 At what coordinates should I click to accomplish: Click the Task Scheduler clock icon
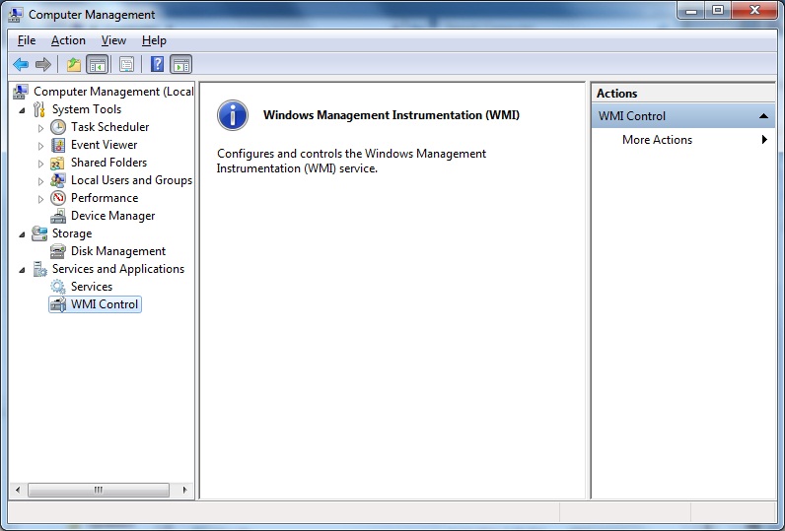(x=58, y=127)
